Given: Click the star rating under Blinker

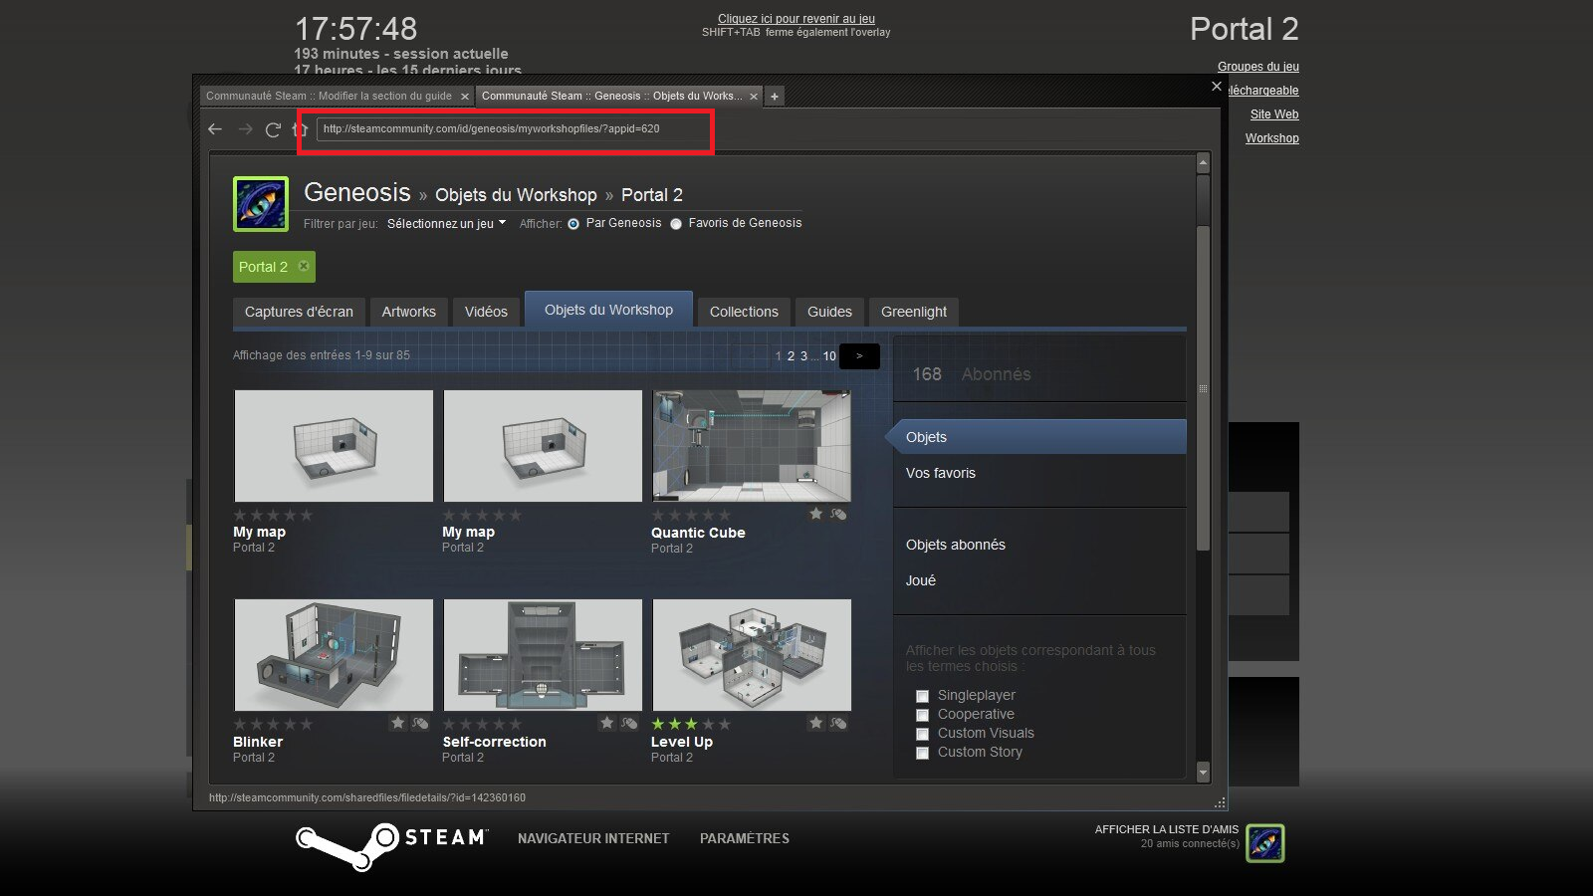Looking at the screenshot, I should [273, 724].
